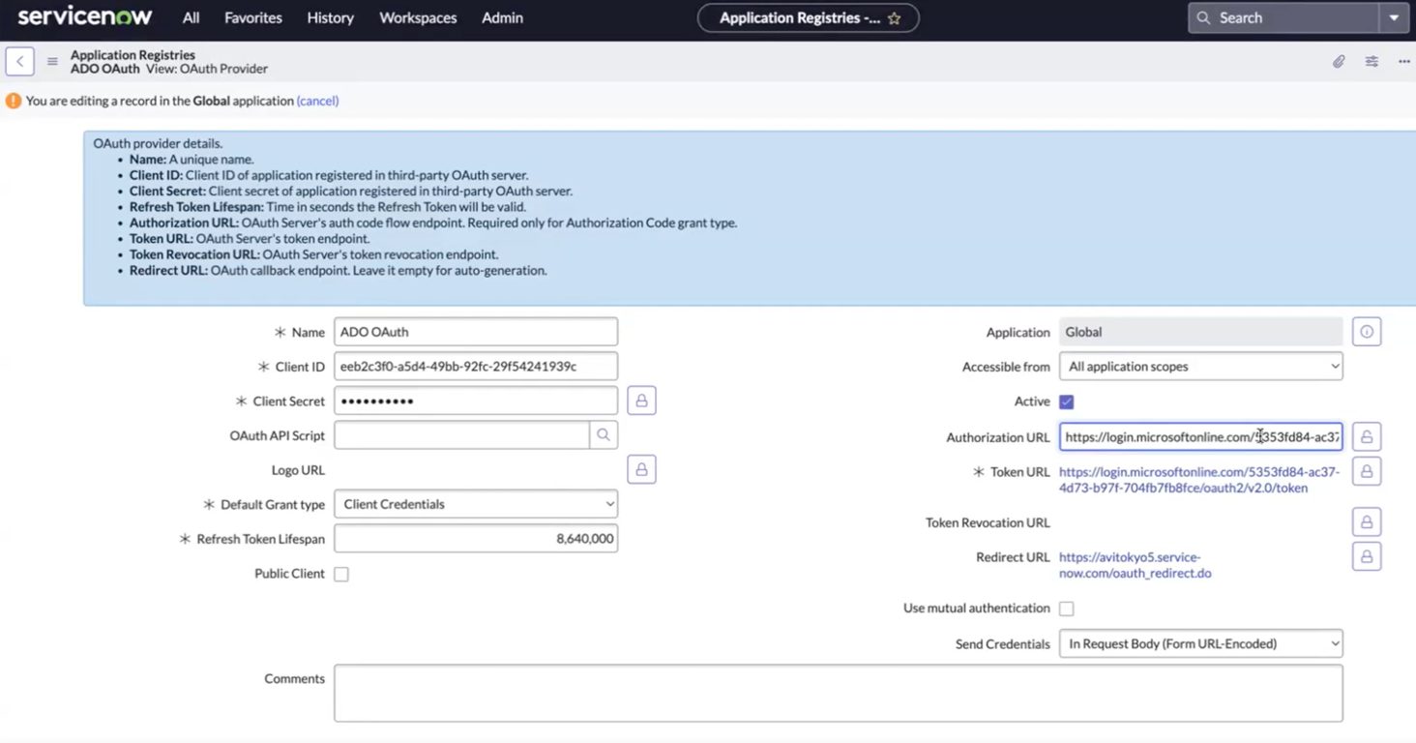Click the header Search box

coord(1283,17)
